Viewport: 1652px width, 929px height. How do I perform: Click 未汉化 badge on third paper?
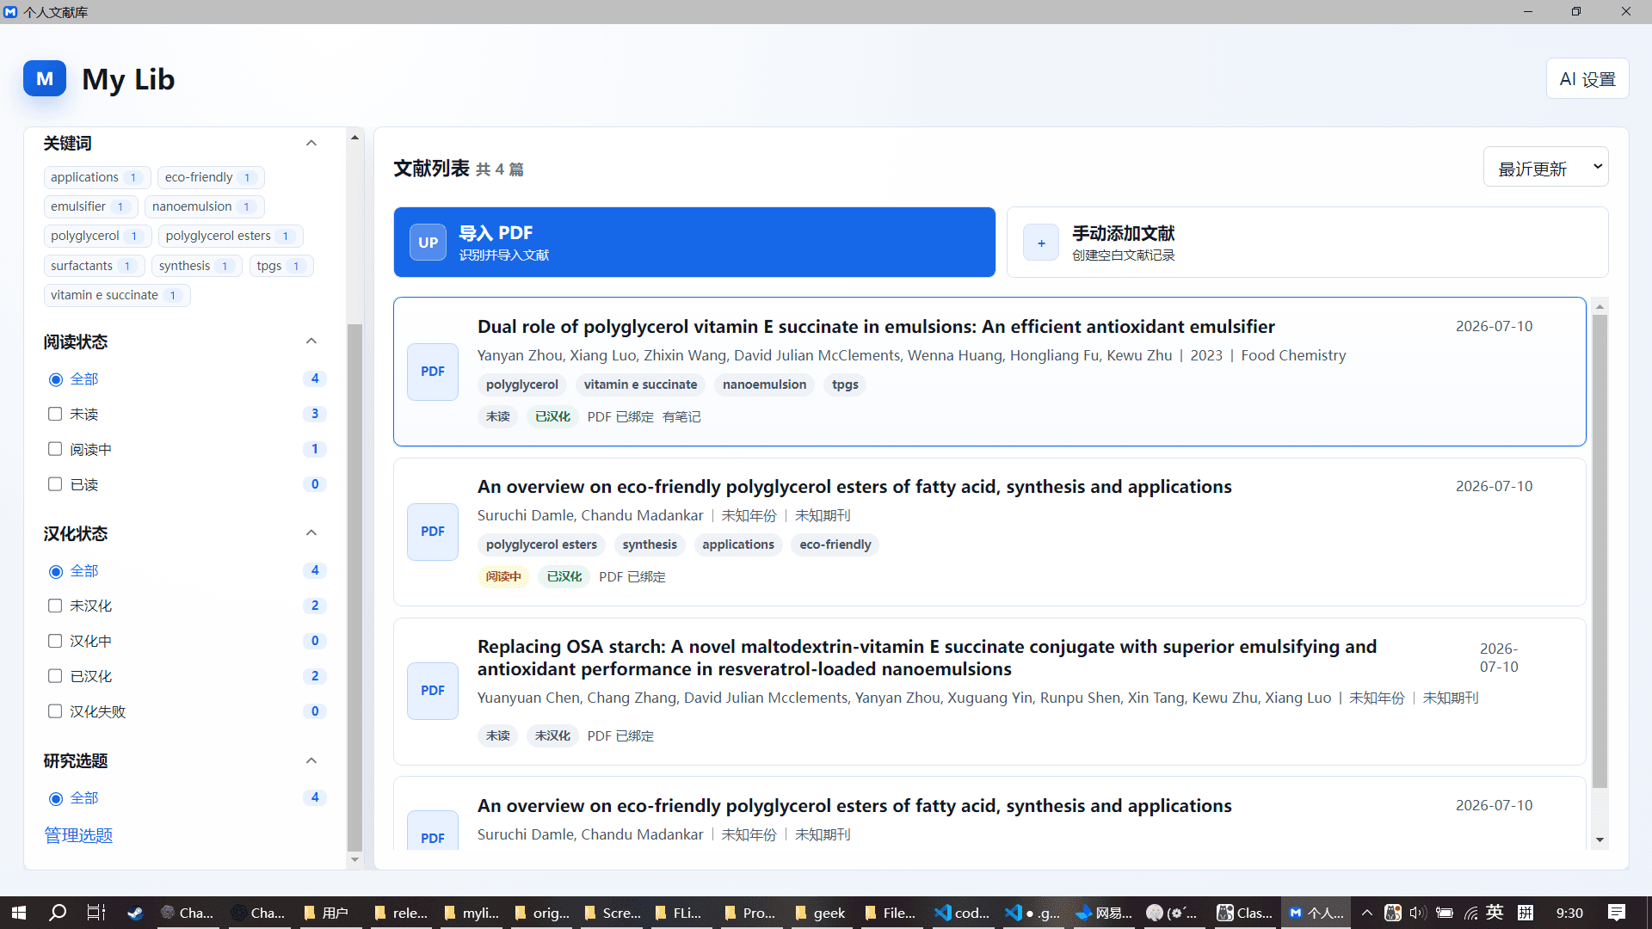(552, 735)
